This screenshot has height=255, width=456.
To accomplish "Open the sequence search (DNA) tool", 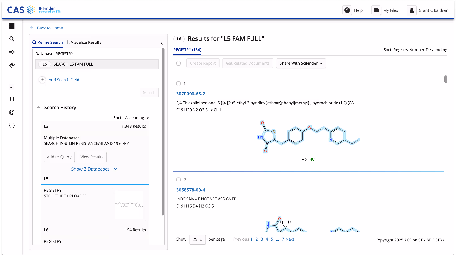I will pyautogui.click(x=12, y=65).
